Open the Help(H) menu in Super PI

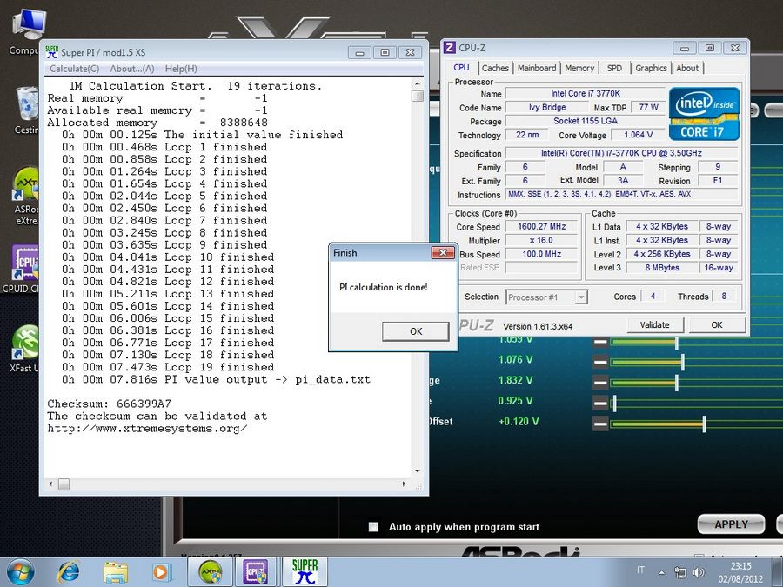[x=181, y=69]
